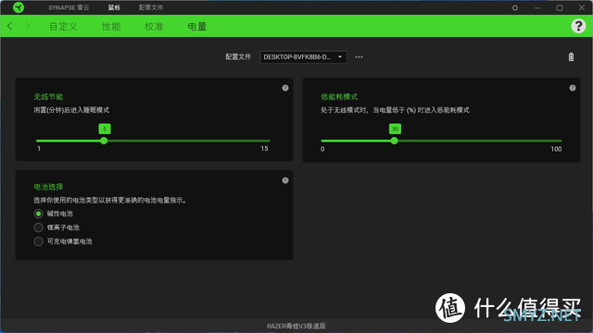
Task: Switch to the 电量 tab
Action: coord(197,27)
